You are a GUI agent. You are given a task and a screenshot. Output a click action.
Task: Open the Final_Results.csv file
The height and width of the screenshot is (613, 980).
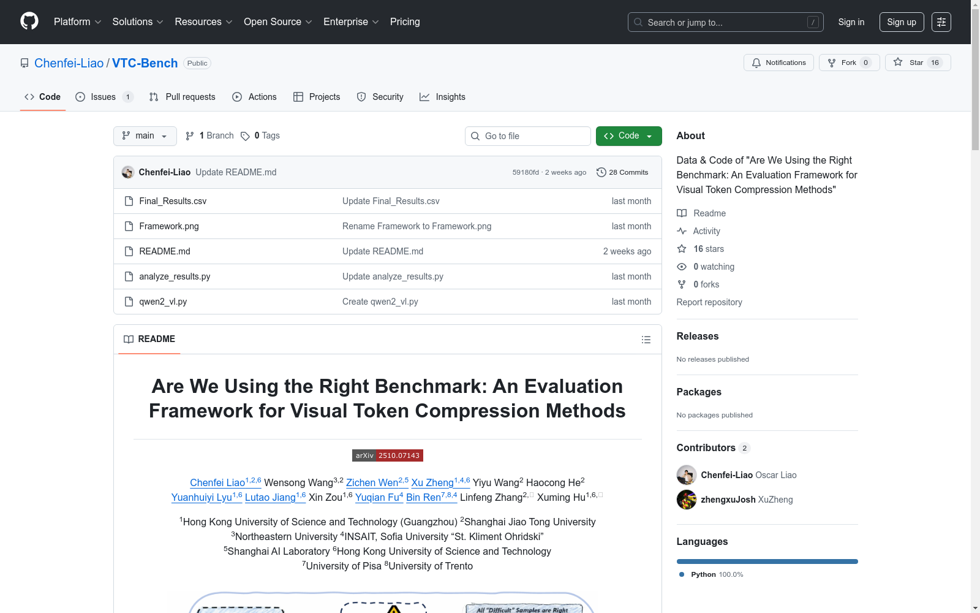click(x=173, y=201)
